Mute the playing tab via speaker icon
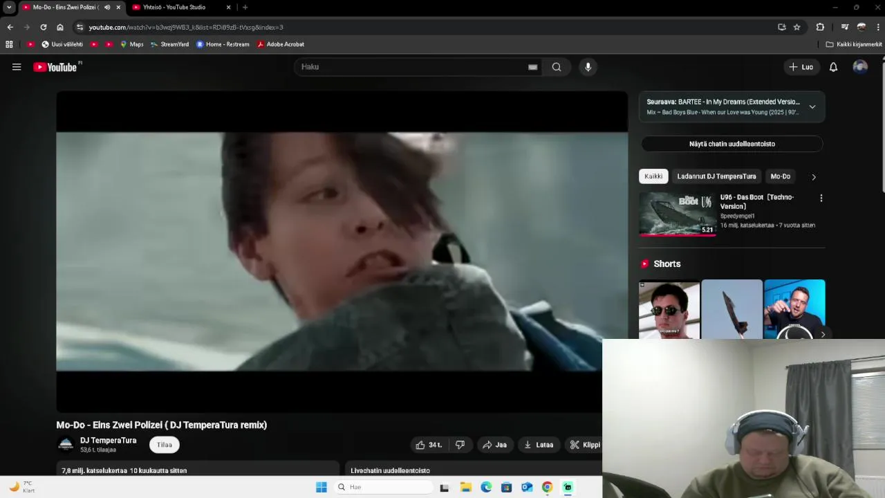This screenshot has width=885, height=498. tap(107, 8)
